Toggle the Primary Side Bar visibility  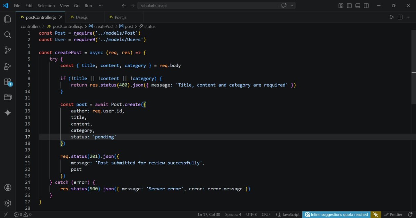[349, 6]
